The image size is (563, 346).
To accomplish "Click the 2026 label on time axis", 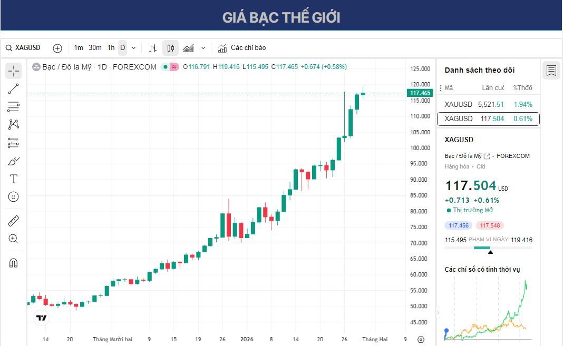I will (247, 339).
